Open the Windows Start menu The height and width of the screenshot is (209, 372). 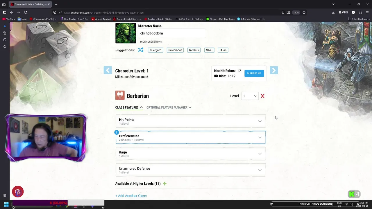[6, 204]
